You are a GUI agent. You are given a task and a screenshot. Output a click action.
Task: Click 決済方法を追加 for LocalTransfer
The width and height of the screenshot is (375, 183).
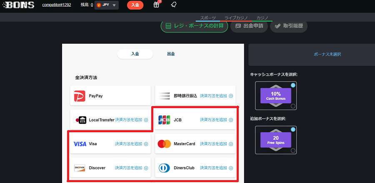(129, 120)
